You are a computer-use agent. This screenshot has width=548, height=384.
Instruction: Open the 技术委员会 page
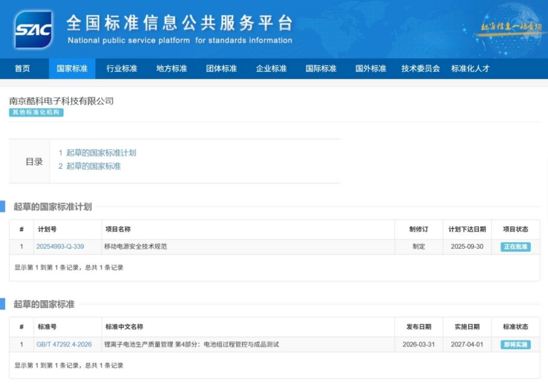(x=421, y=69)
